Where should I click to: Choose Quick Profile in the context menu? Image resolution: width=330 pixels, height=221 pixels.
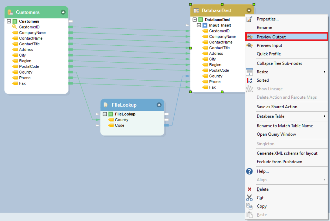point(269,54)
